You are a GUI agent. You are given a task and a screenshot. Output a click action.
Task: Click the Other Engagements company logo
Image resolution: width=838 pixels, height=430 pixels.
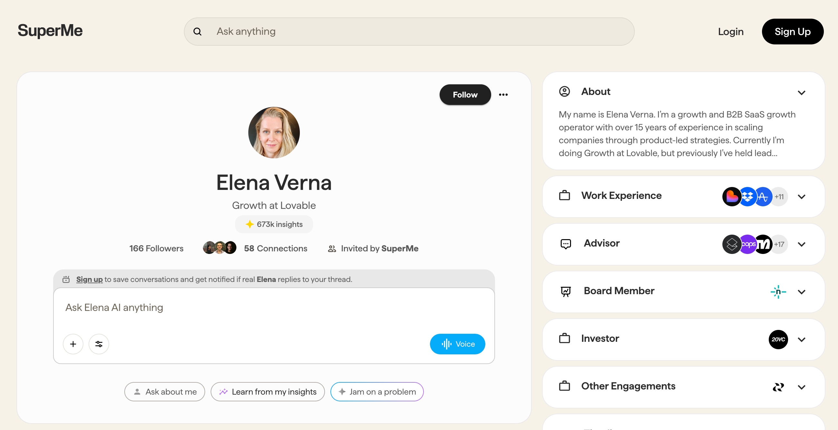point(778,387)
